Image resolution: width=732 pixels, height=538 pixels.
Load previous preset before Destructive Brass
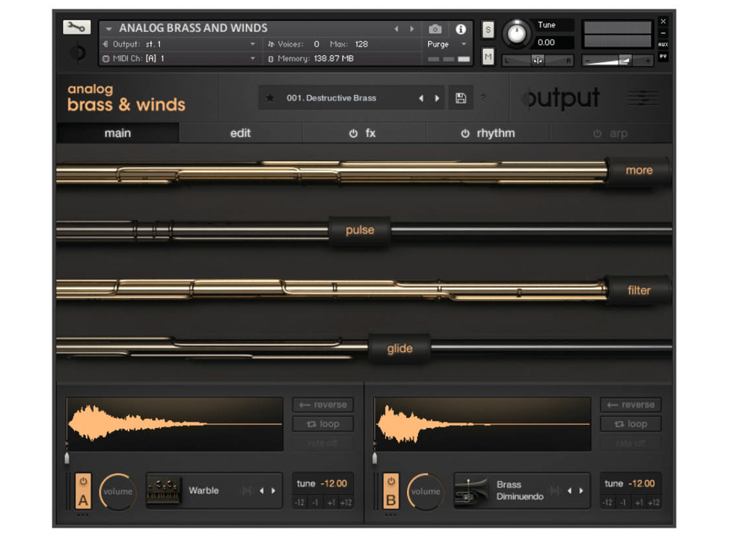pos(421,98)
